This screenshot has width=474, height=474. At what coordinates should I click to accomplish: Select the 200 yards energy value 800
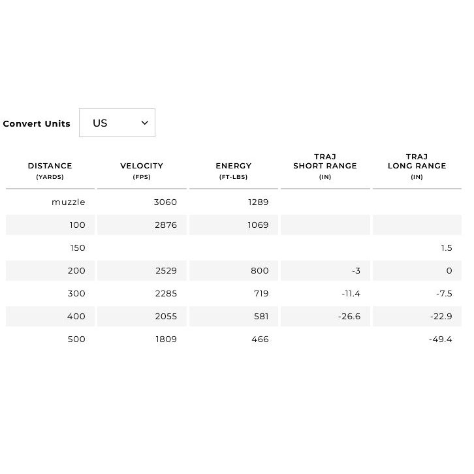click(260, 270)
